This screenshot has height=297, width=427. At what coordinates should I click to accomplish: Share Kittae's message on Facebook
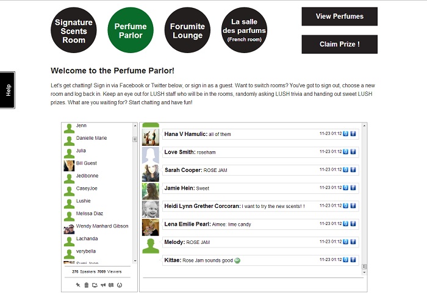[353, 260]
